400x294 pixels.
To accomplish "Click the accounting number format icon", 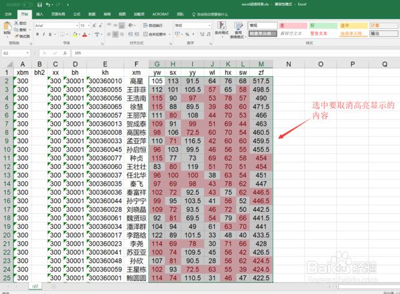I will pyautogui.click(x=177, y=34).
